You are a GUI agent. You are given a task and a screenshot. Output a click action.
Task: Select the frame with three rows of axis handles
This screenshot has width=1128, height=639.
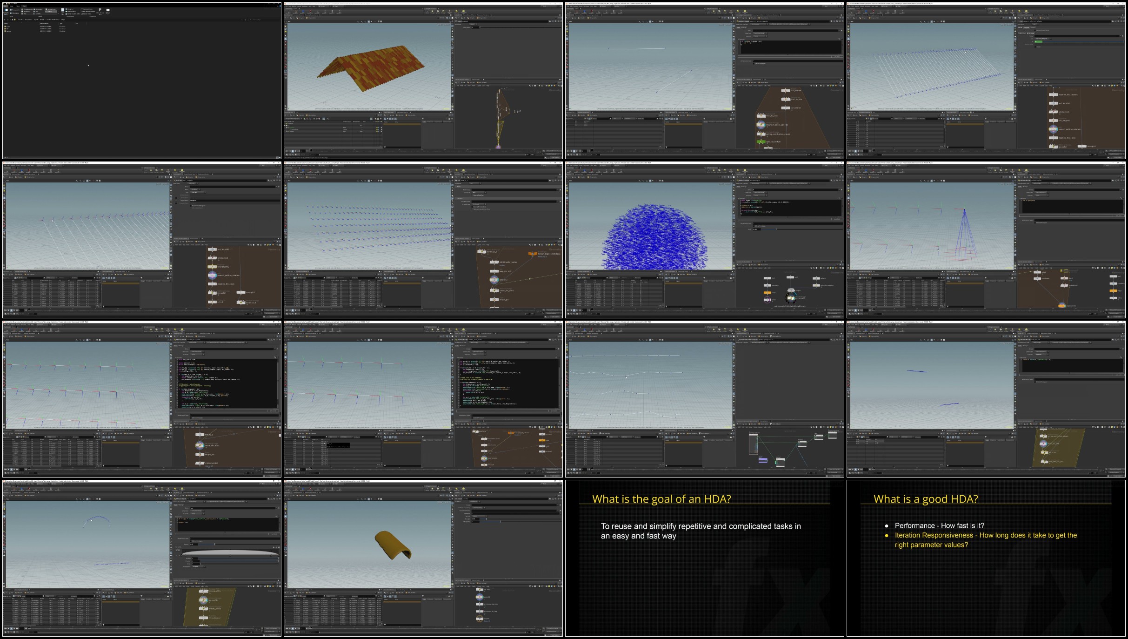click(142, 399)
